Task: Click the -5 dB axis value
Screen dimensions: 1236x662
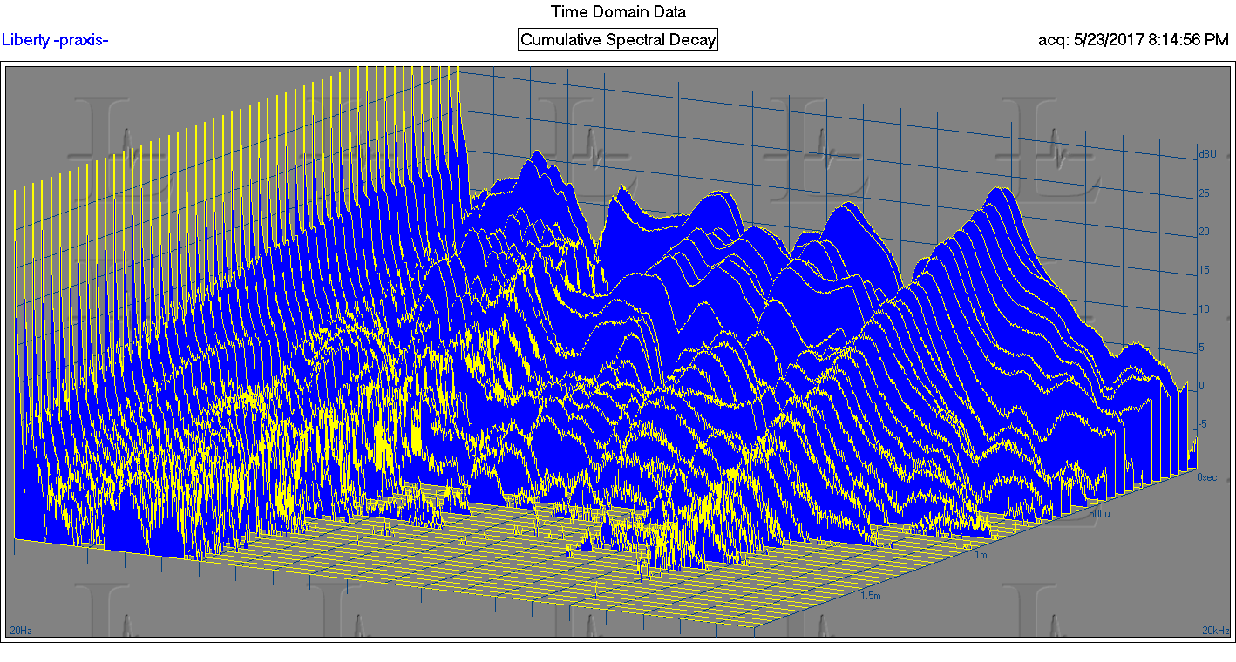Action: (x=1202, y=424)
